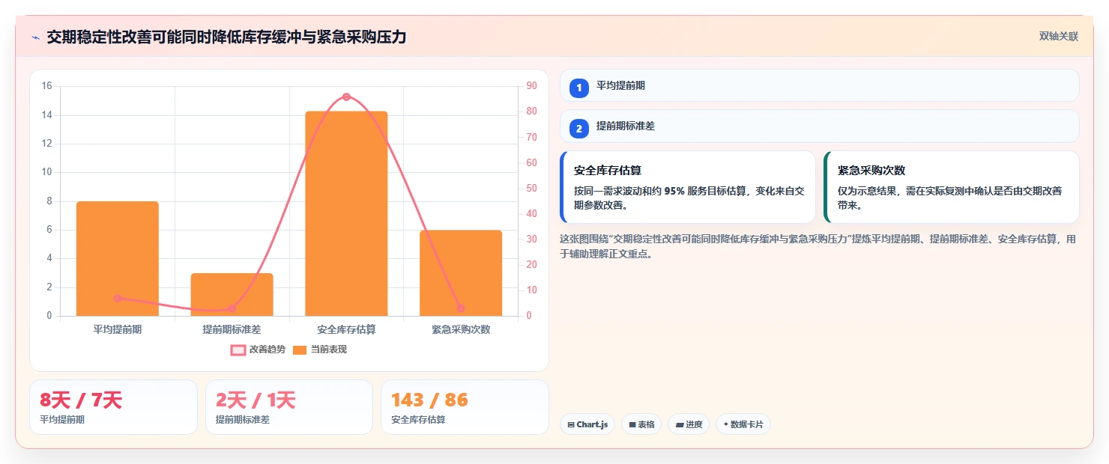Select the 平均提前期 x-axis label
1109x464 pixels.
(x=118, y=329)
